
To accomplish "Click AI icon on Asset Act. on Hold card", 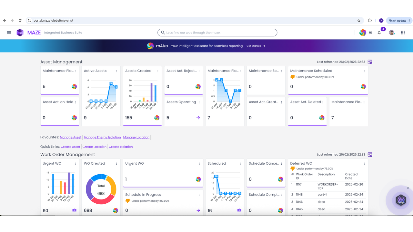I will pyautogui.click(x=74, y=118).
